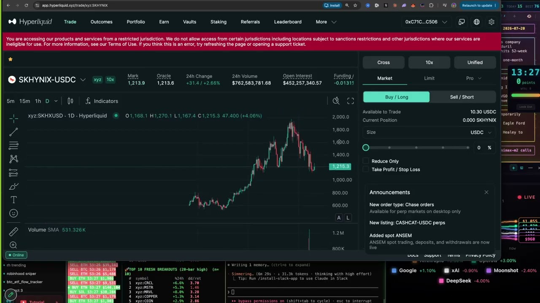Open the Fibonacci retracement tools
This screenshot has width=540, height=303.
[13, 146]
